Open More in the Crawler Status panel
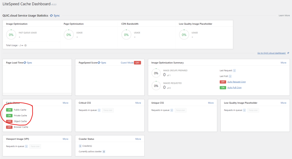Screen dimensions: 292x159 point(138,139)
